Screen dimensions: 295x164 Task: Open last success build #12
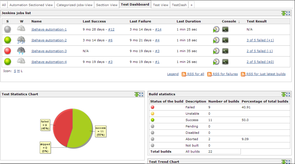(111, 29)
